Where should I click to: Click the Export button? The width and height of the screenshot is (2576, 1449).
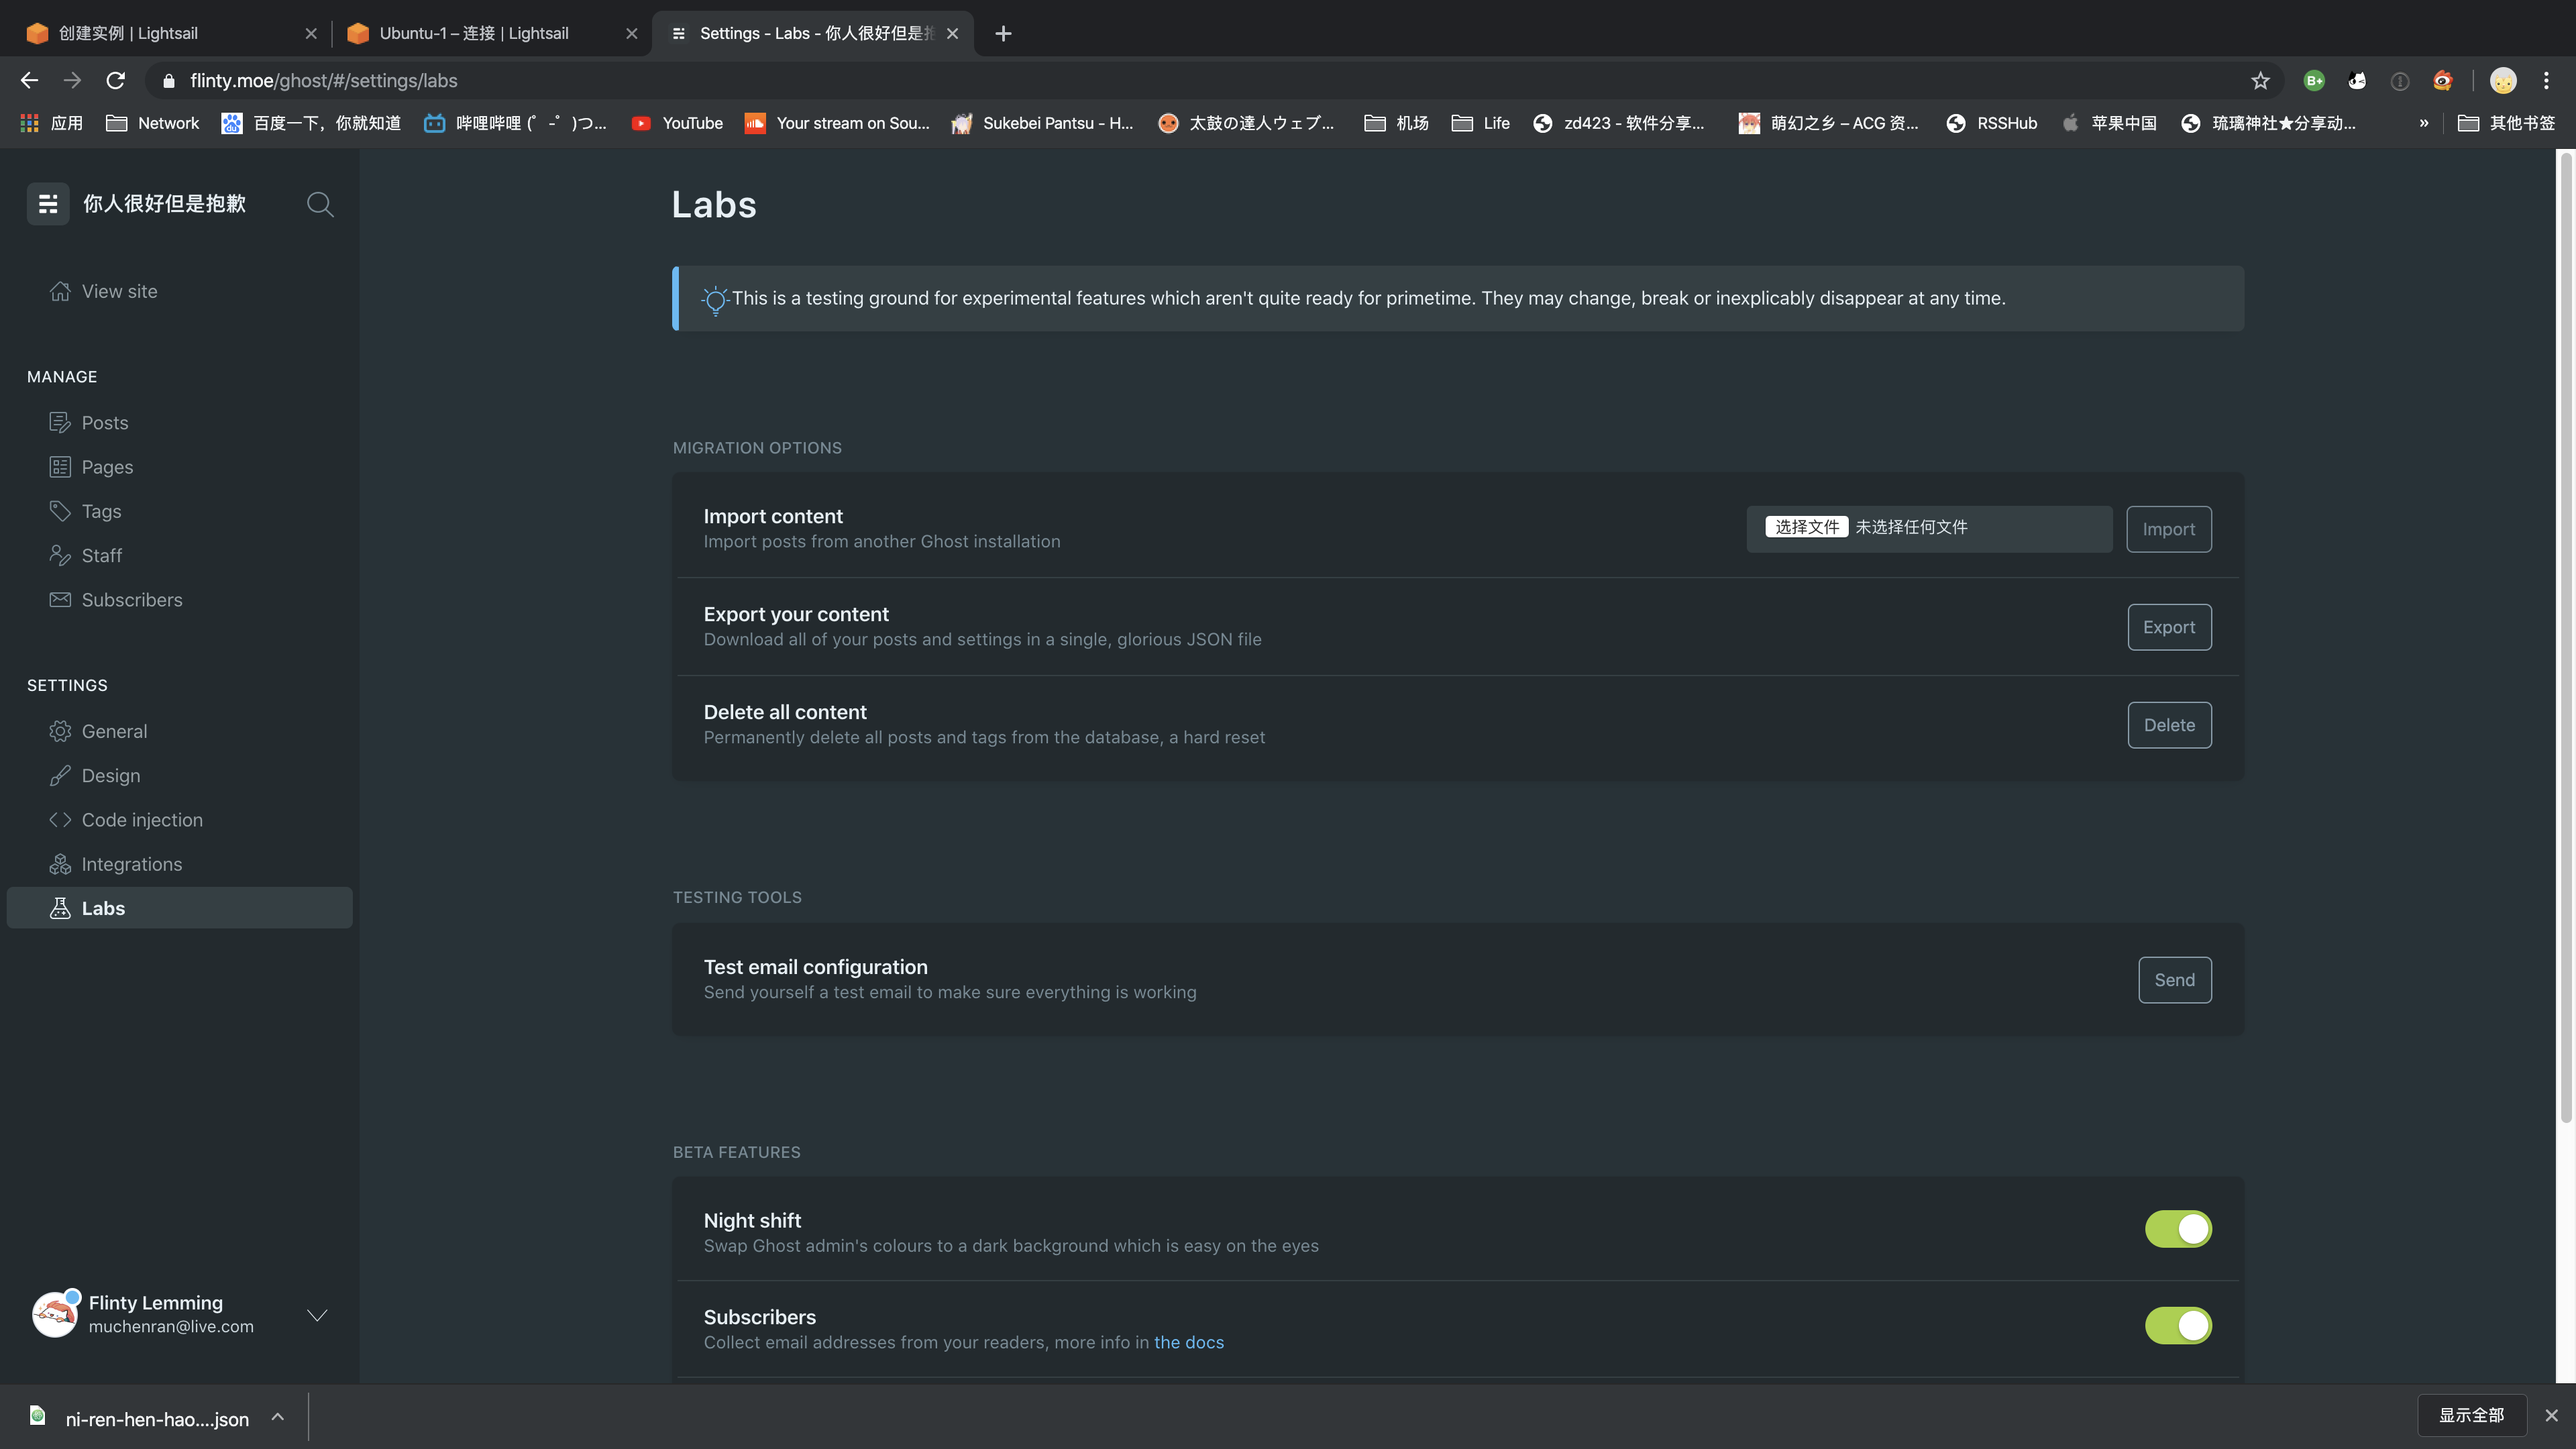(x=2168, y=627)
